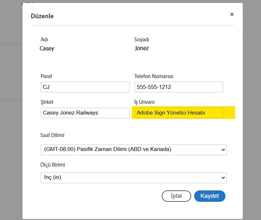Click the first name value Casey
The height and width of the screenshot is (220, 261).
pyautogui.click(x=47, y=48)
